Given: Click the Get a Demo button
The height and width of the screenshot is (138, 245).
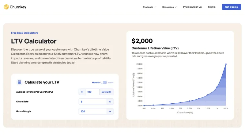Looking at the screenshot, I should coord(232,7).
